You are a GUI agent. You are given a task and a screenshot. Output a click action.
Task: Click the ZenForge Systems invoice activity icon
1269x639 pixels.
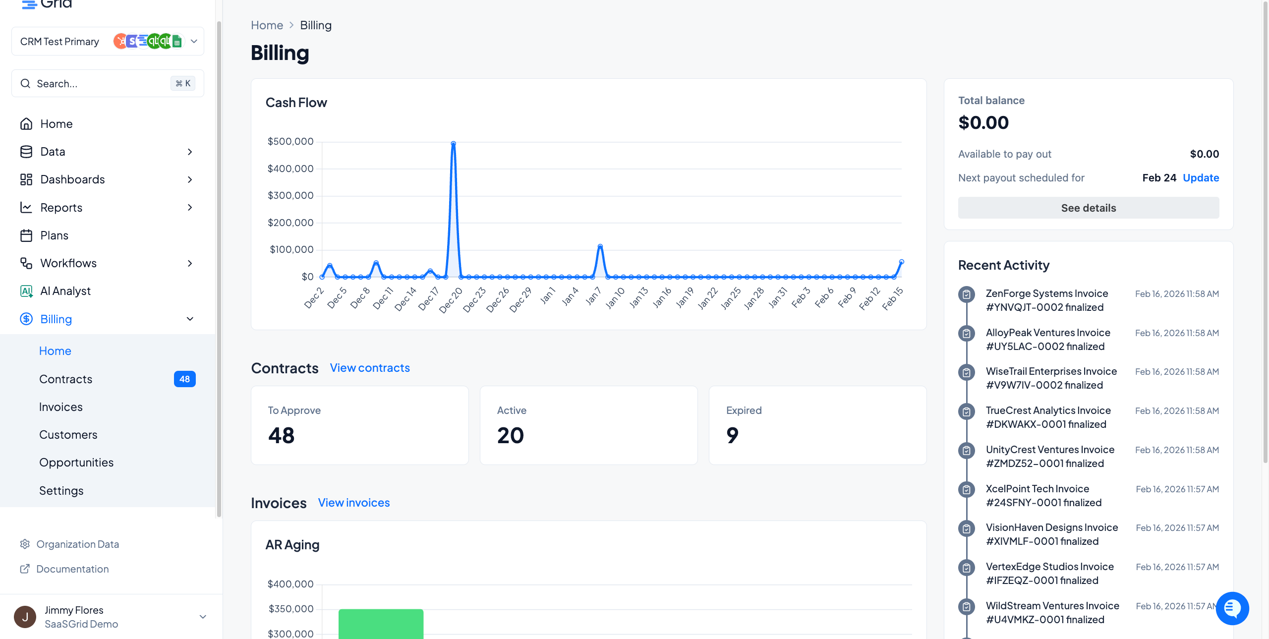click(x=966, y=294)
